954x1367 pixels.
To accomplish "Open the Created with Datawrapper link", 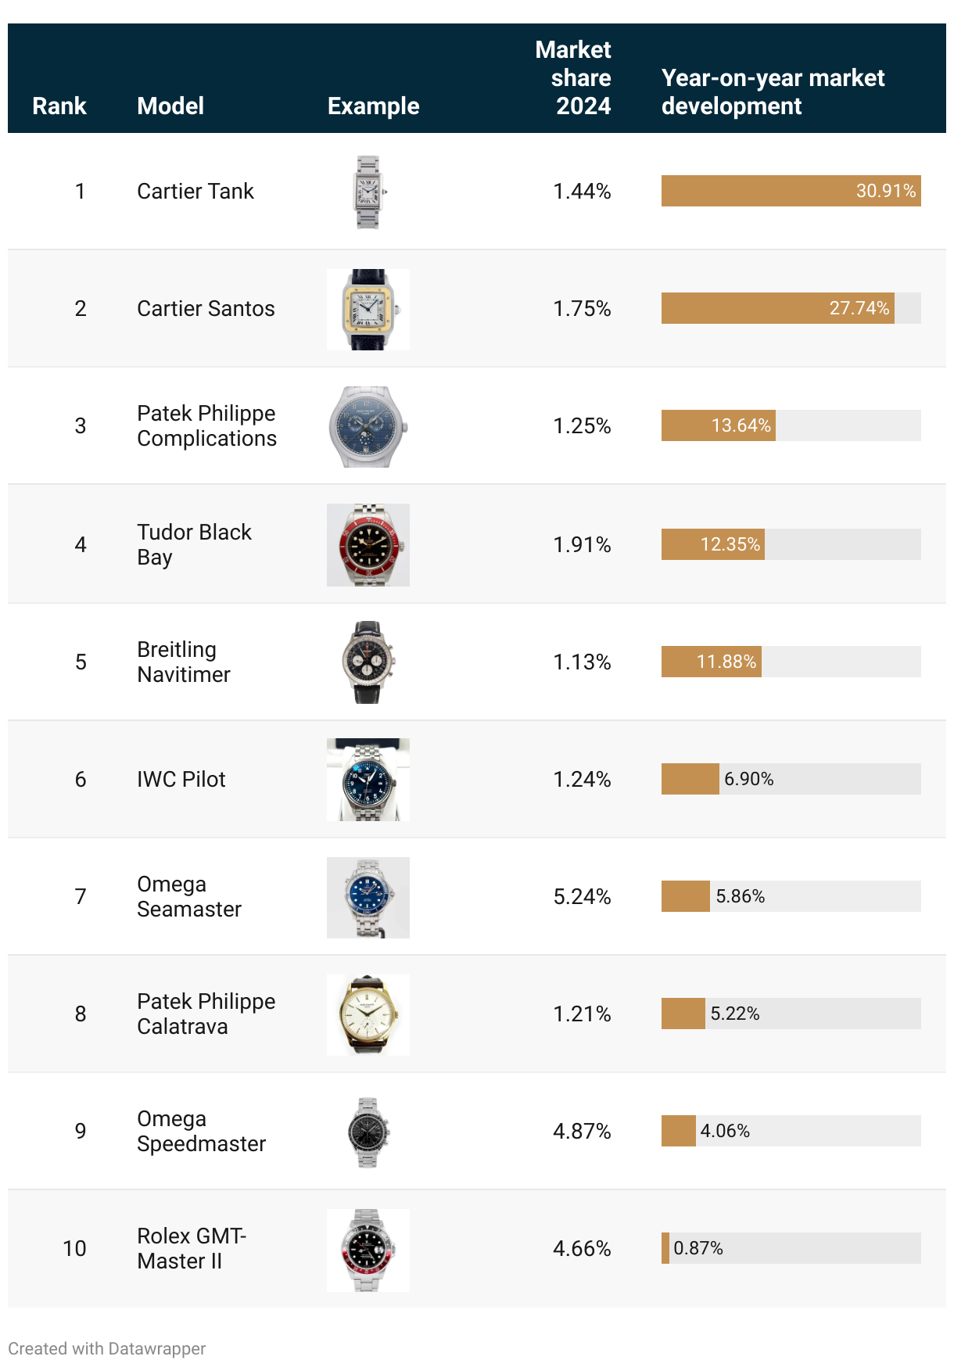I will pos(107,1348).
